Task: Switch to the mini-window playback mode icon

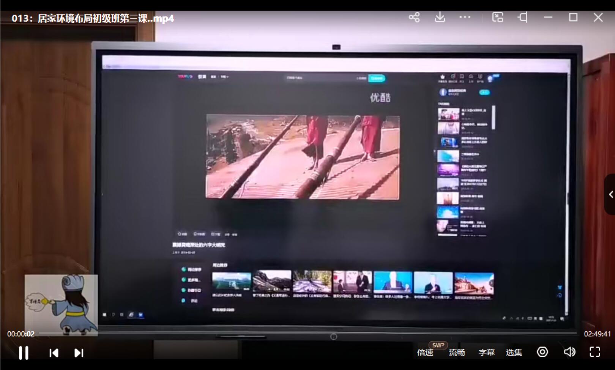Action: click(498, 17)
